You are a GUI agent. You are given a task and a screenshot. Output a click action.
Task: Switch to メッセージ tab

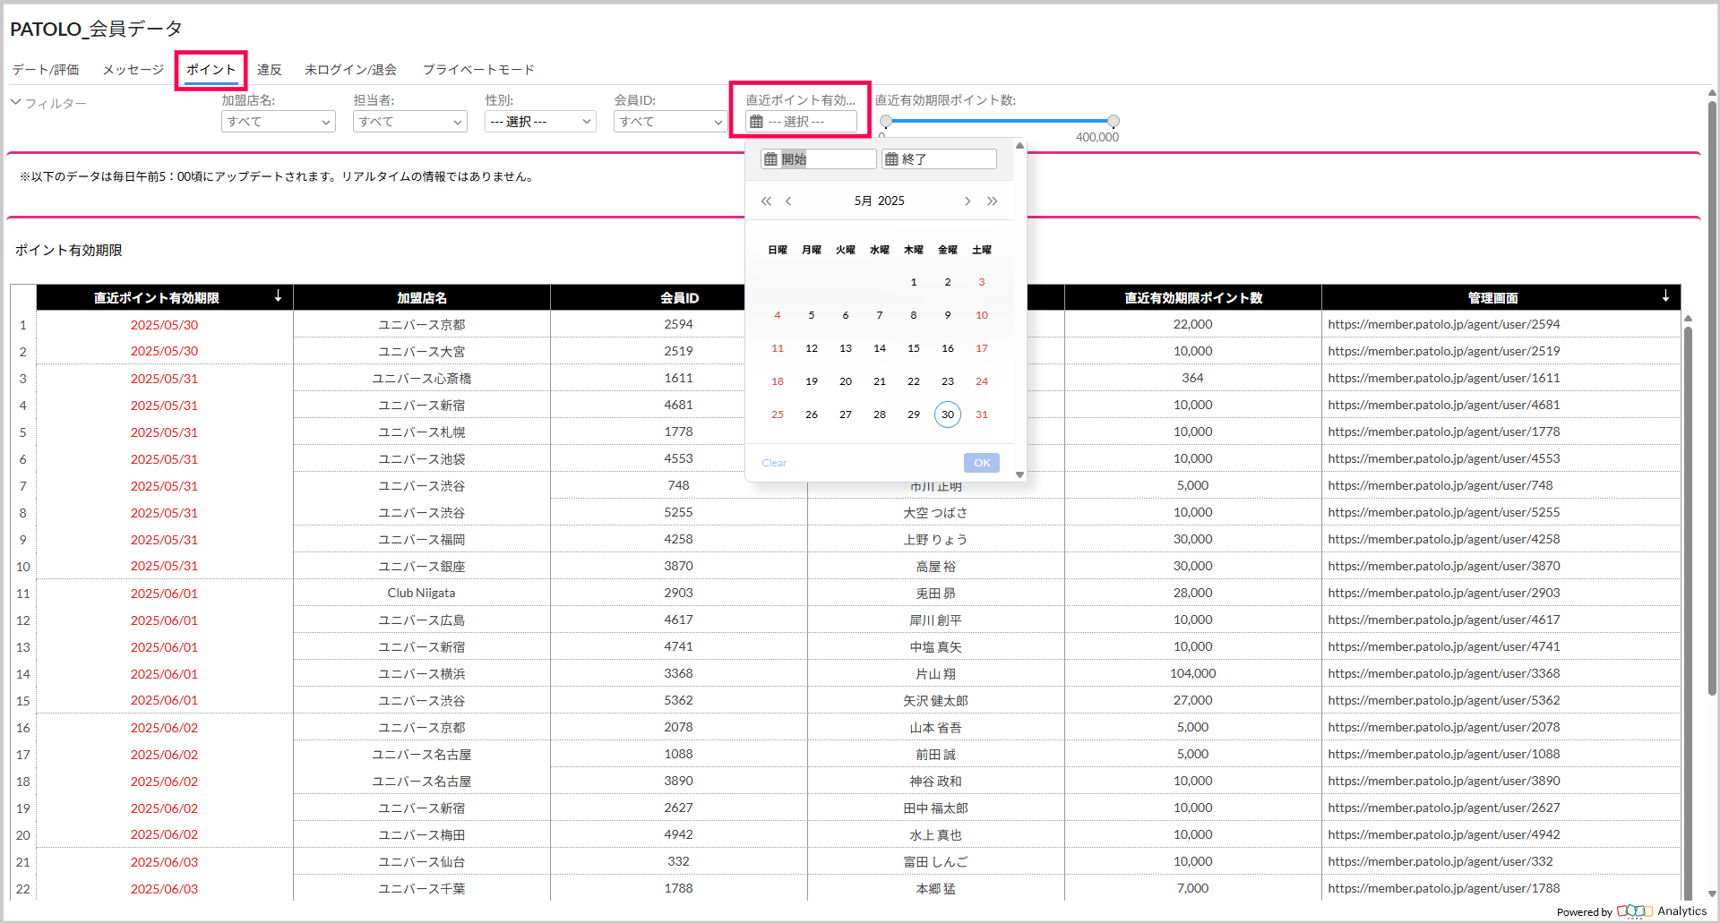[x=133, y=70]
